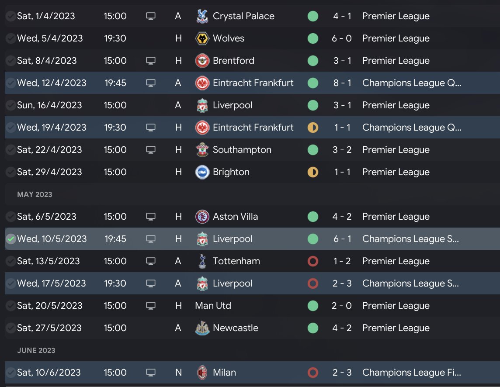The width and height of the screenshot is (500, 387).
Task: Click Champions League Final competition text
Action: [411, 373]
